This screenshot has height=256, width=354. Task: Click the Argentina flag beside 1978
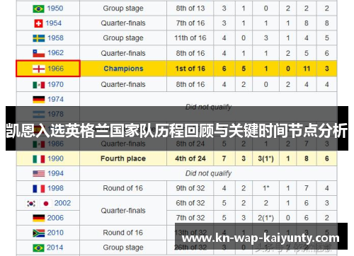point(38,115)
